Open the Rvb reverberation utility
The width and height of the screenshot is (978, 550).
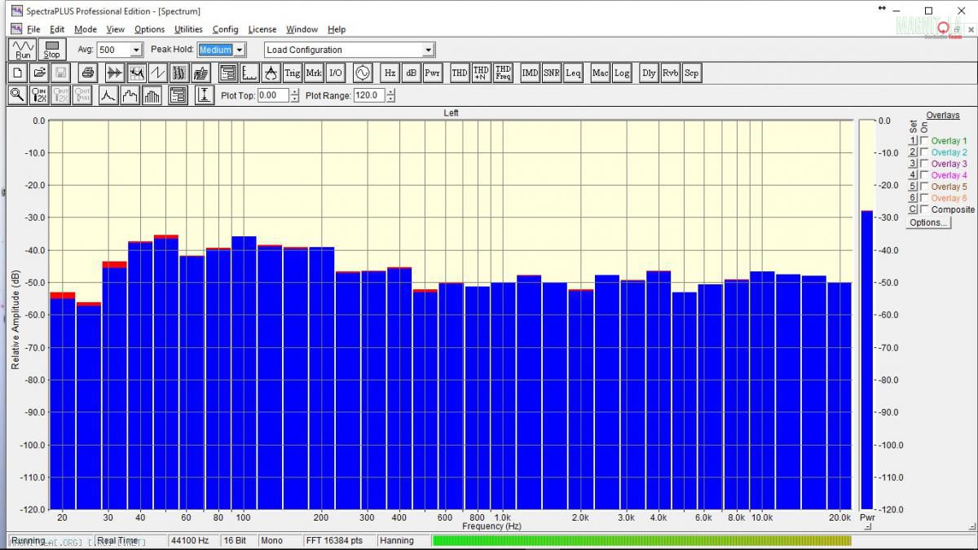[670, 73]
